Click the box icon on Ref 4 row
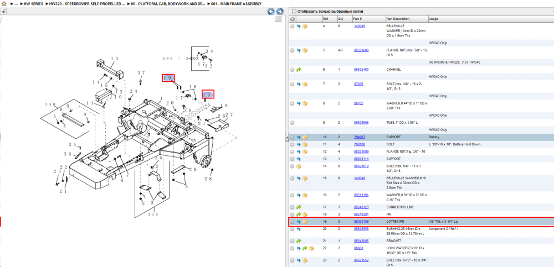 point(305,27)
